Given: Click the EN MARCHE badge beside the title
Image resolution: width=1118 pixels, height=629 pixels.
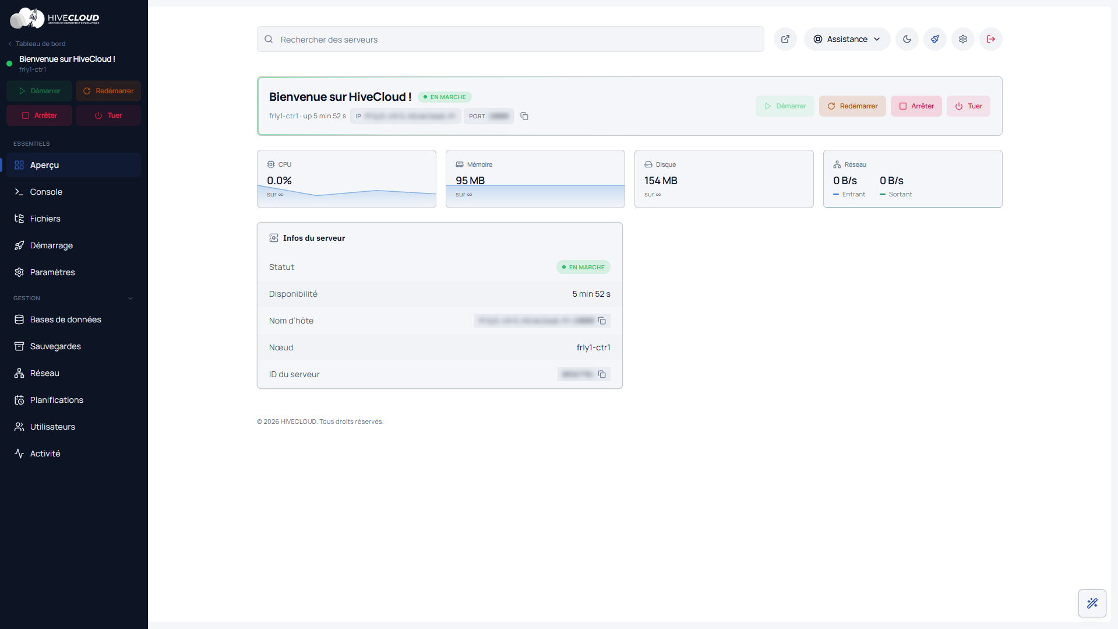Looking at the screenshot, I should pos(445,97).
